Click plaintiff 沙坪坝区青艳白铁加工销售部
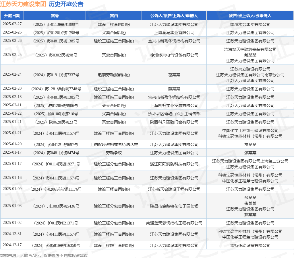Viewport: 294px width, 258px height. coord(174,114)
